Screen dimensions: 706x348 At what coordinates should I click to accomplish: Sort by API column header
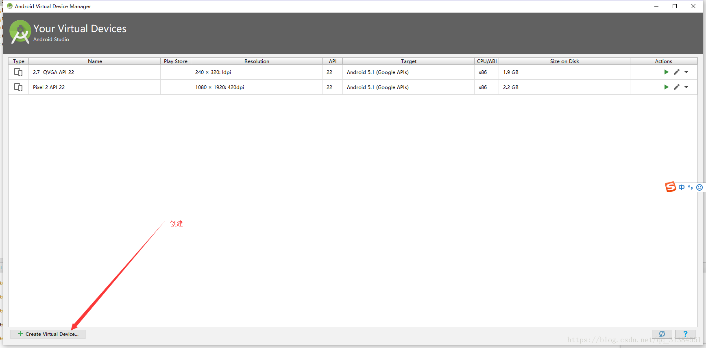pyautogui.click(x=333, y=61)
